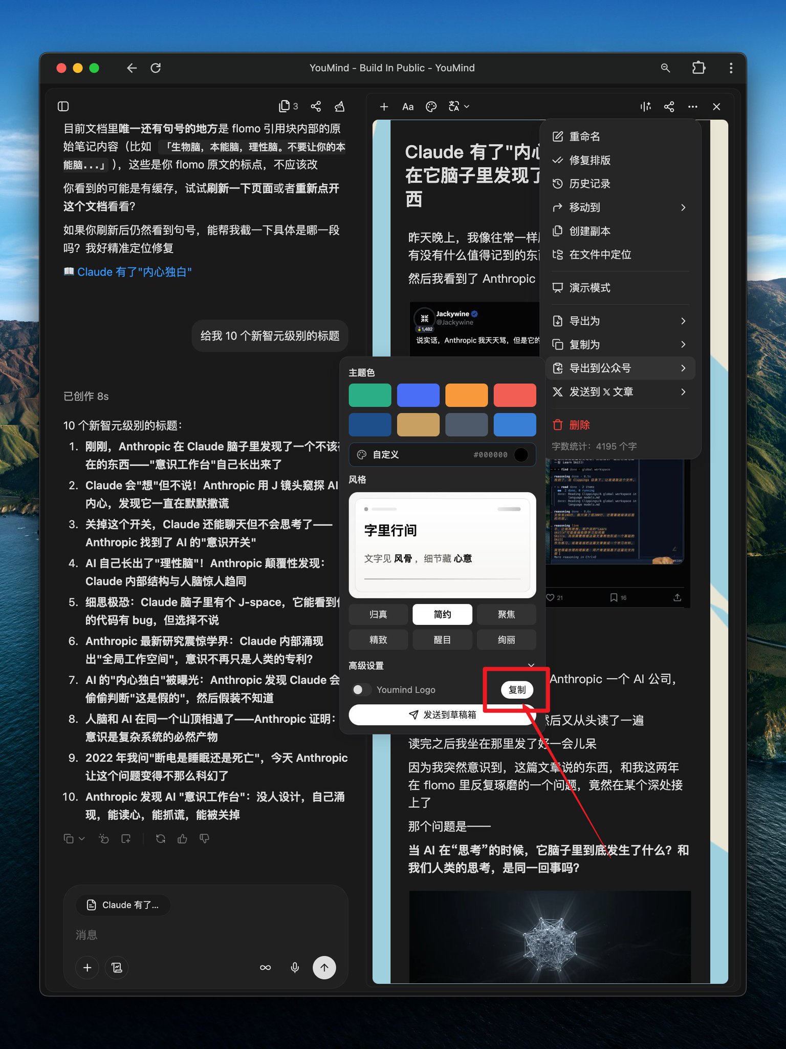Open the 自定义 custom color field

[x=442, y=455]
